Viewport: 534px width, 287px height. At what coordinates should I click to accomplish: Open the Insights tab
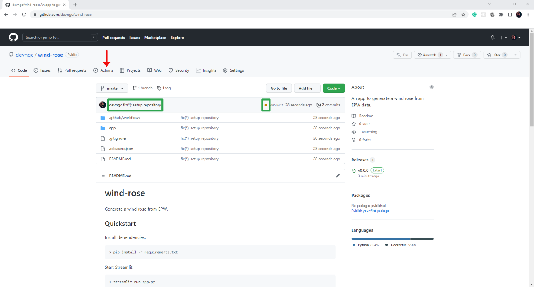click(206, 70)
